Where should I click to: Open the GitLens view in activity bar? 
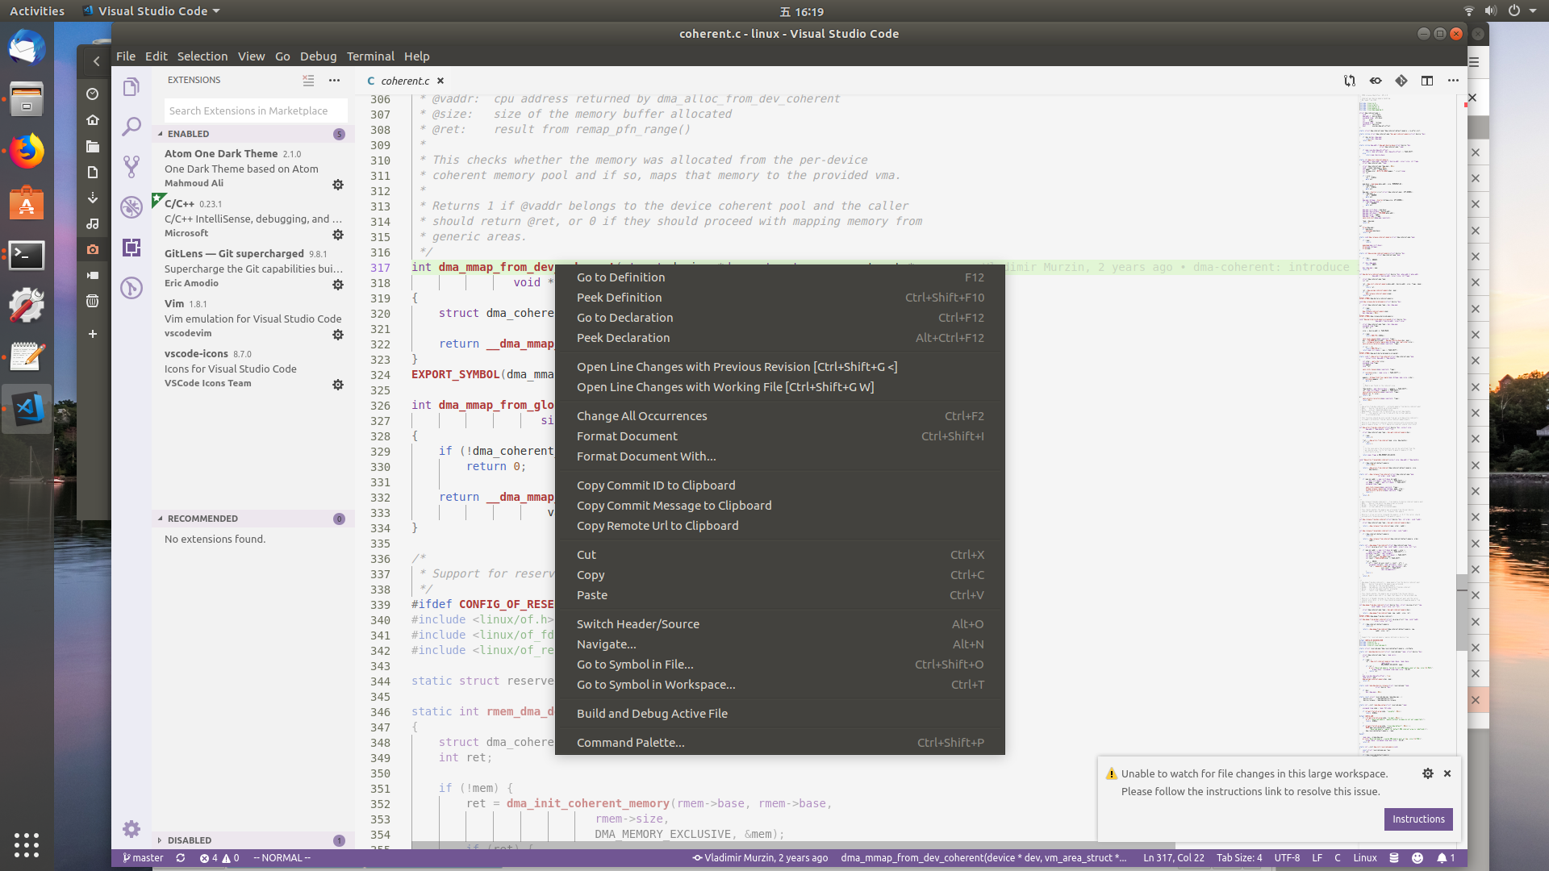132,288
